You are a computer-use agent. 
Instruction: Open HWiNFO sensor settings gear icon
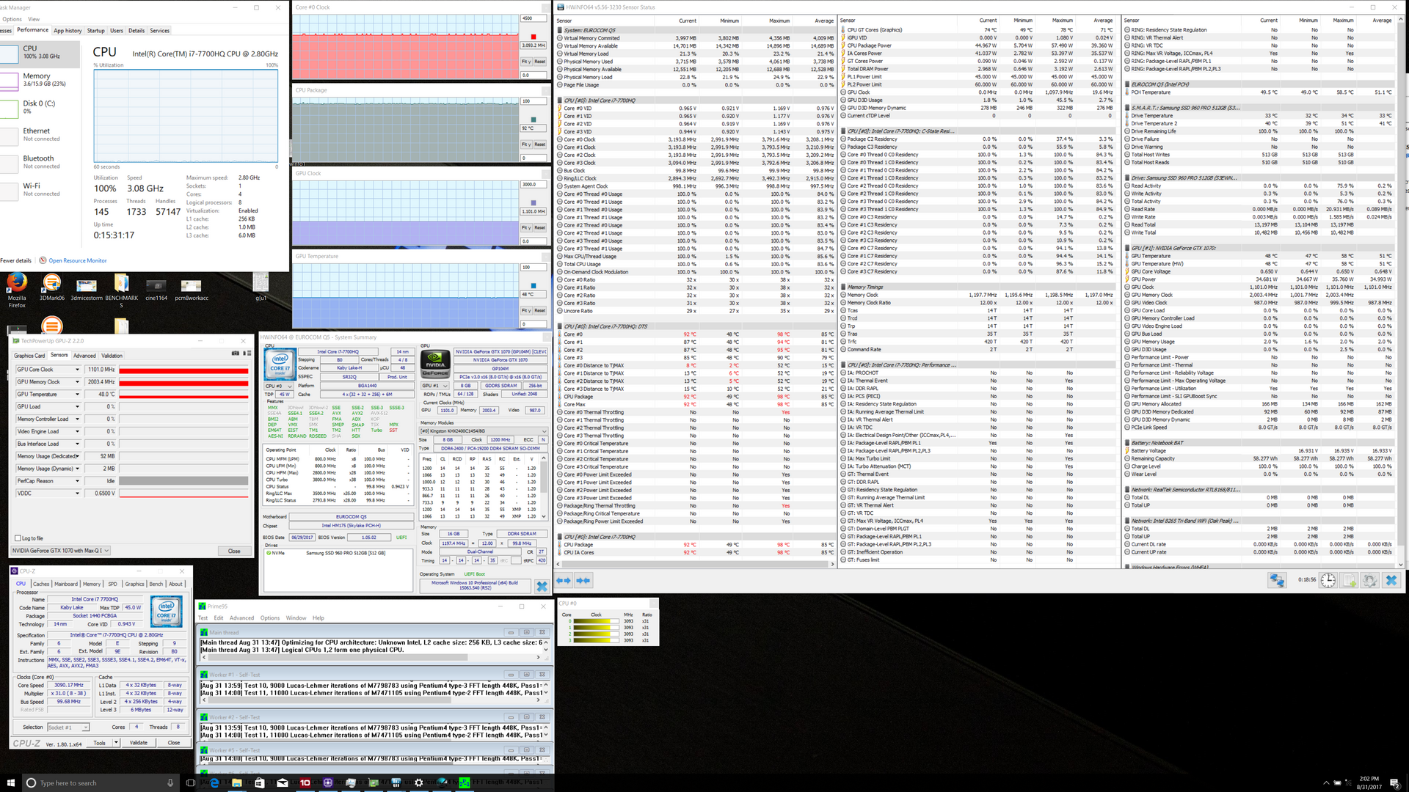1369,580
